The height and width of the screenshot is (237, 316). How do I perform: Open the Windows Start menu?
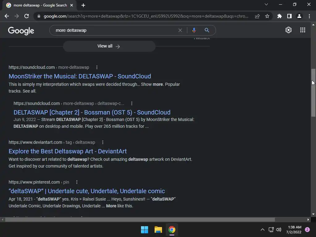[144, 230]
